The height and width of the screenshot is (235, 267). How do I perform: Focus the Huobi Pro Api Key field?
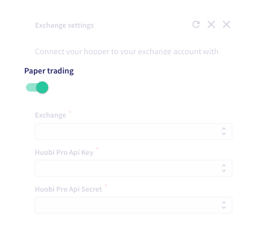[133, 168]
